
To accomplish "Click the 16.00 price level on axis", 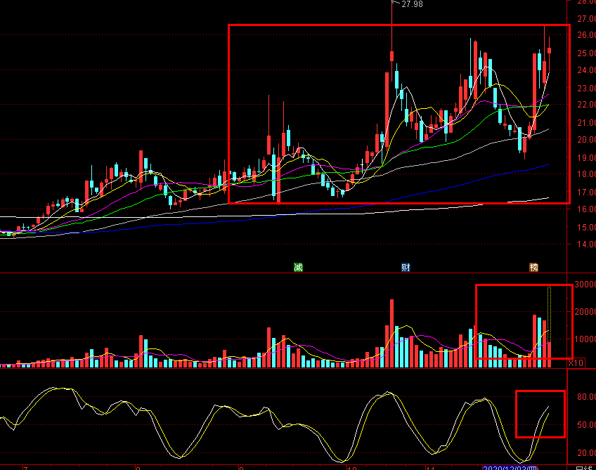I will [583, 209].
